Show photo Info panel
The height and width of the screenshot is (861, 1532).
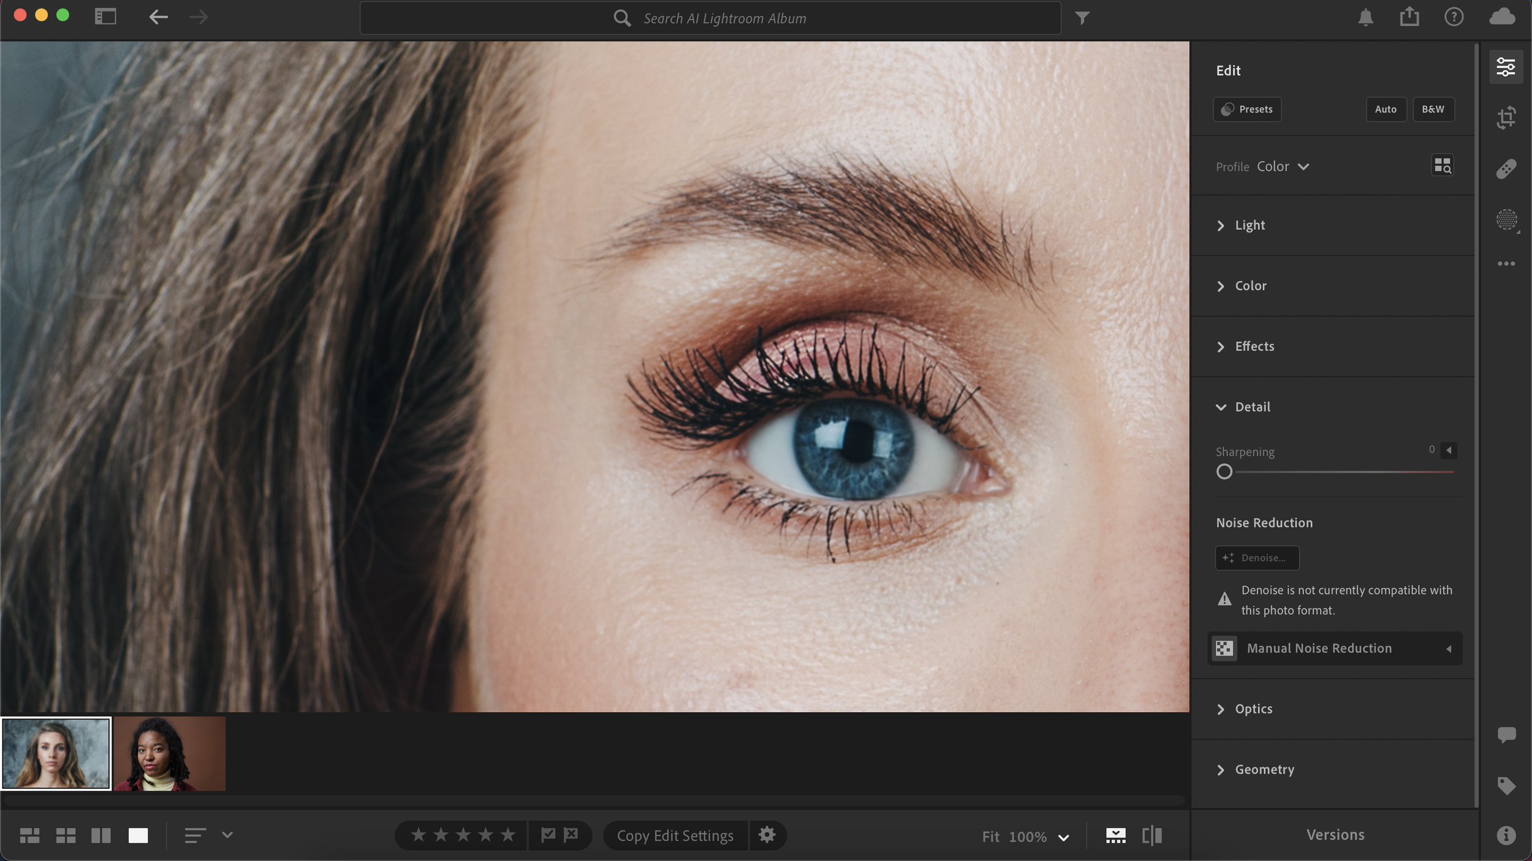click(1506, 835)
